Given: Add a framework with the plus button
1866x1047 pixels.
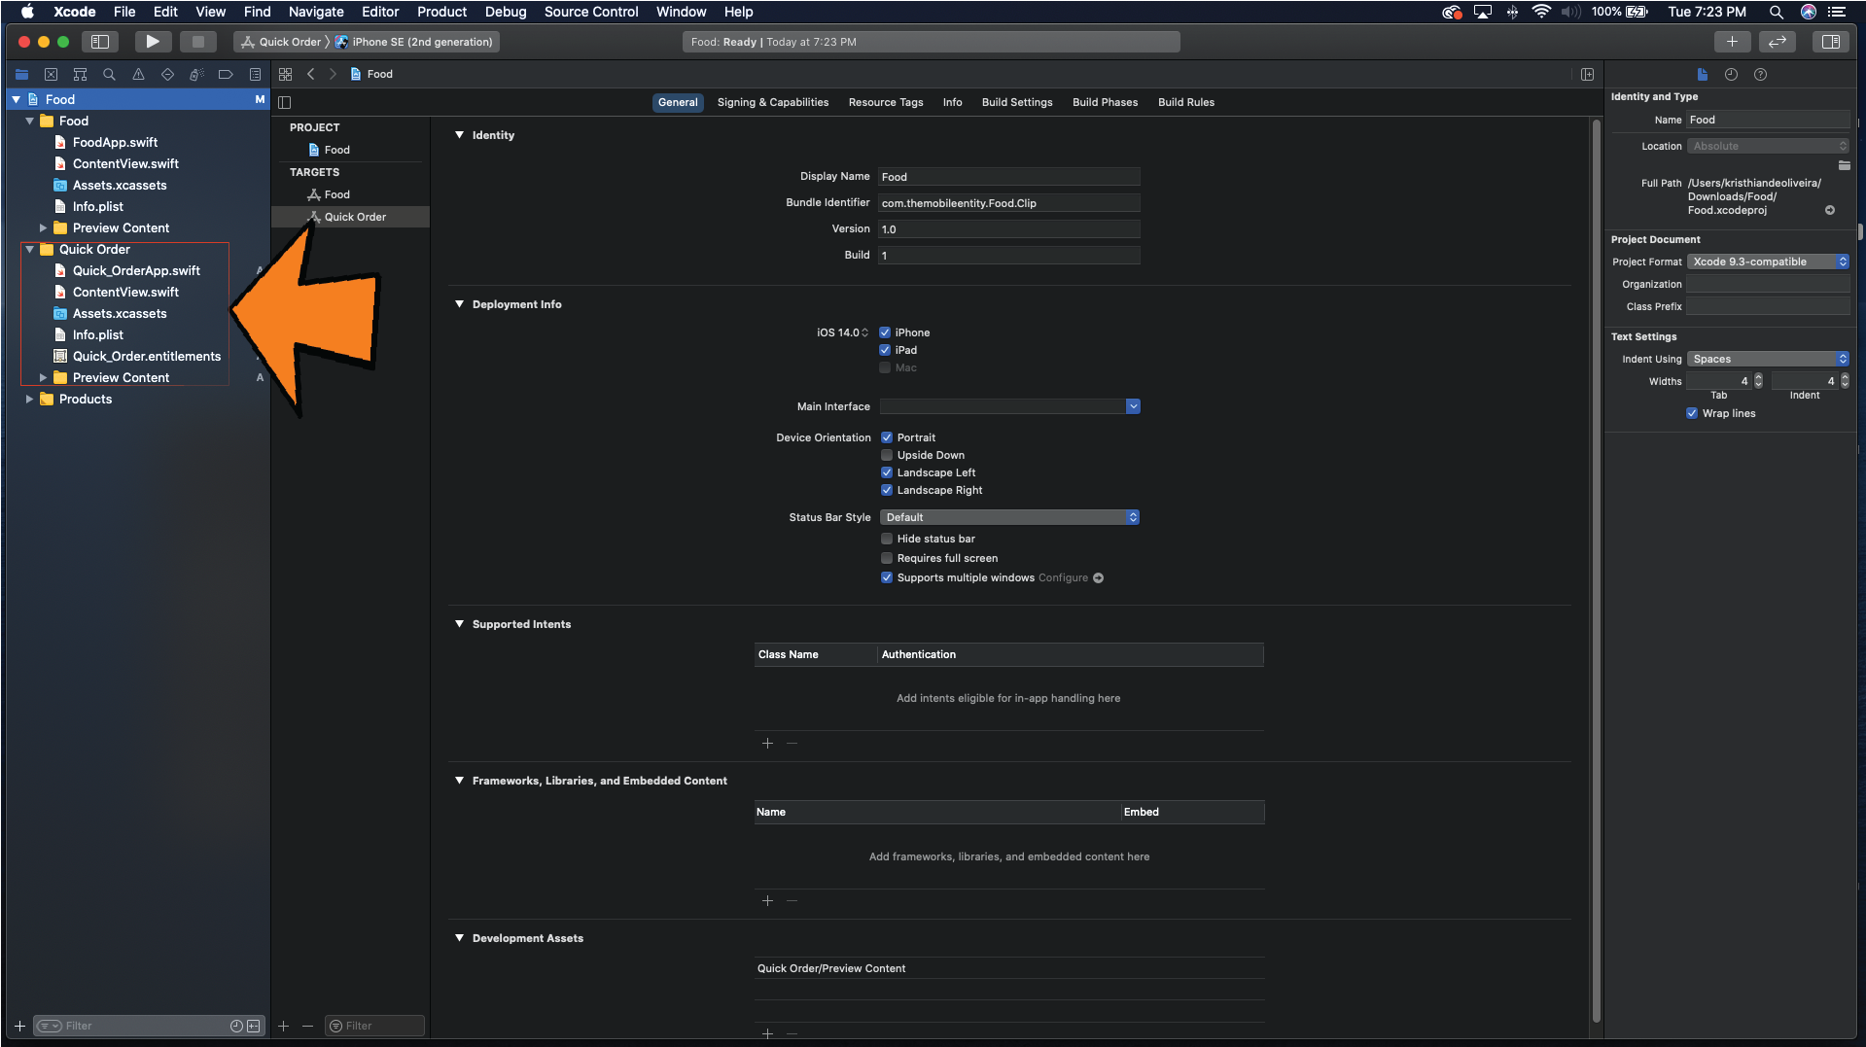Looking at the screenshot, I should click(x=767, y=901).
